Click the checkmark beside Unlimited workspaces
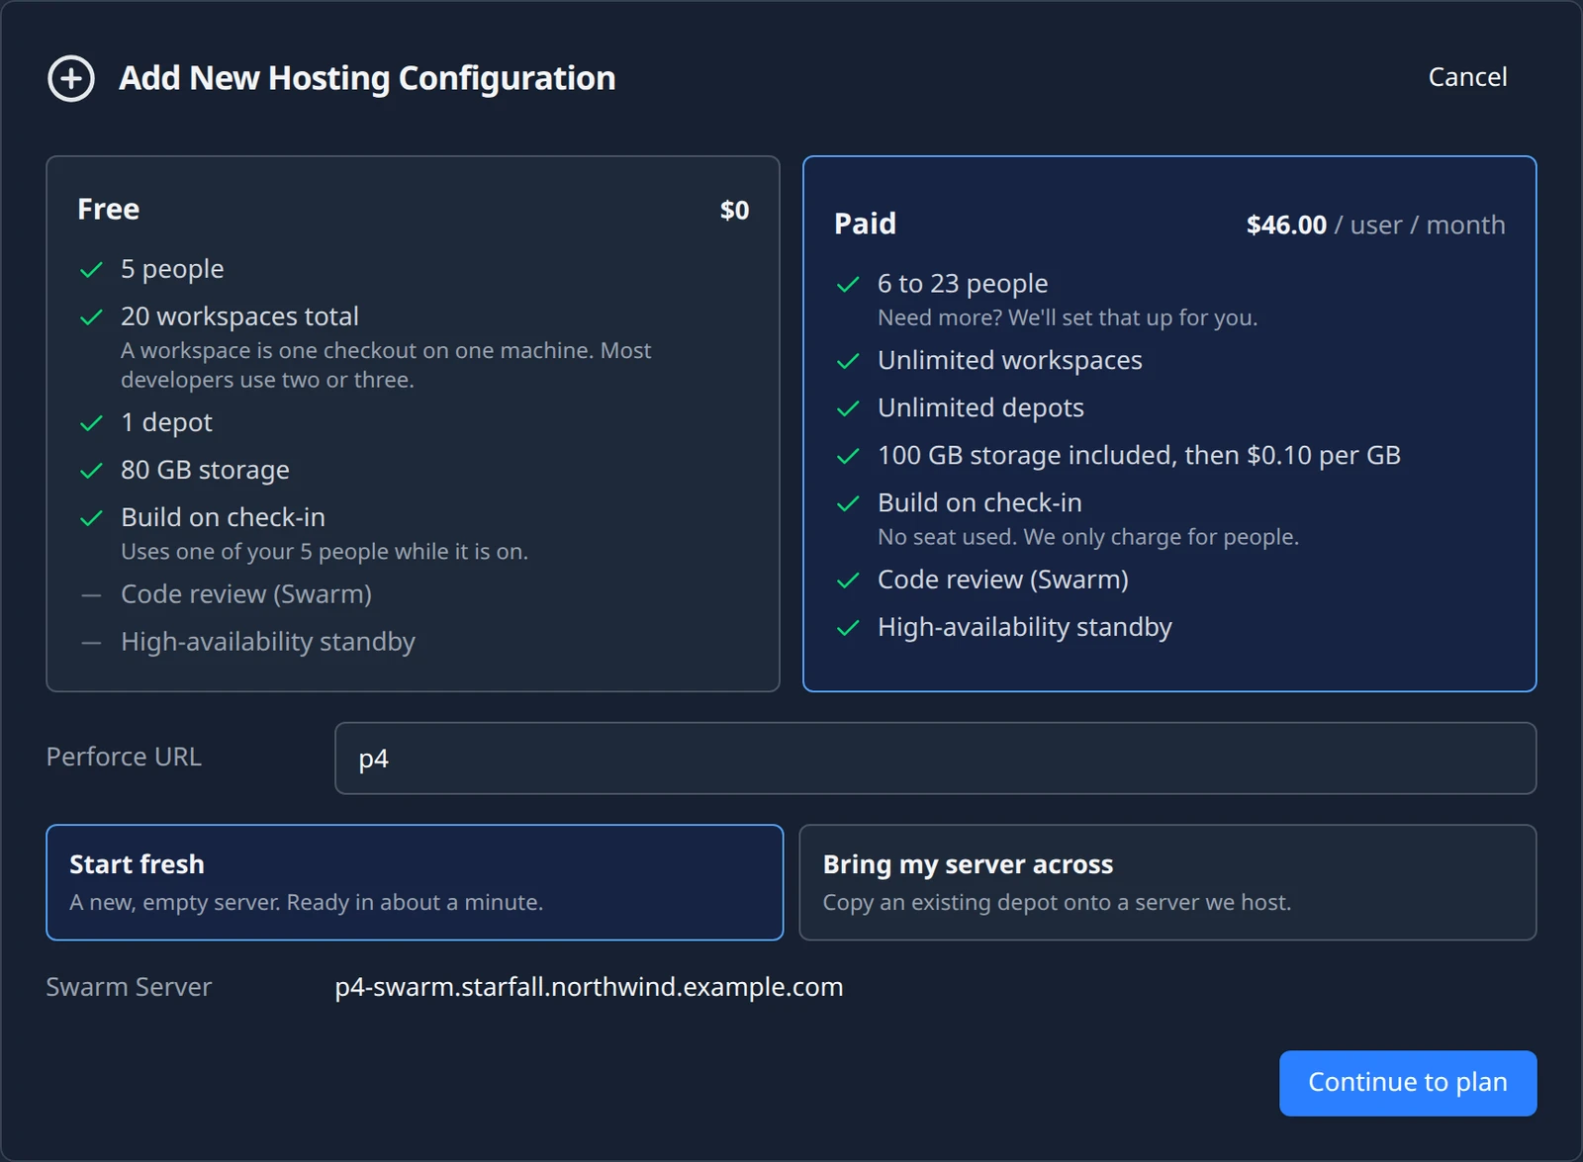Viewport: 1583px width, 1162px height. [848, 361]
